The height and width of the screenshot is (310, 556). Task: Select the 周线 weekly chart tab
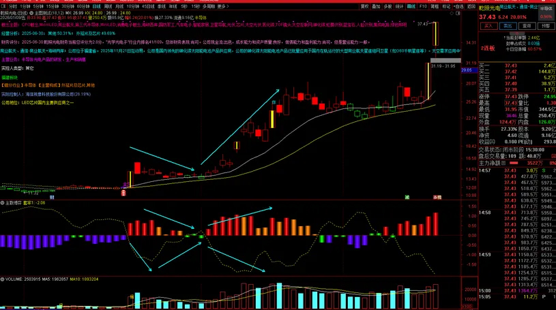point(108,6)
